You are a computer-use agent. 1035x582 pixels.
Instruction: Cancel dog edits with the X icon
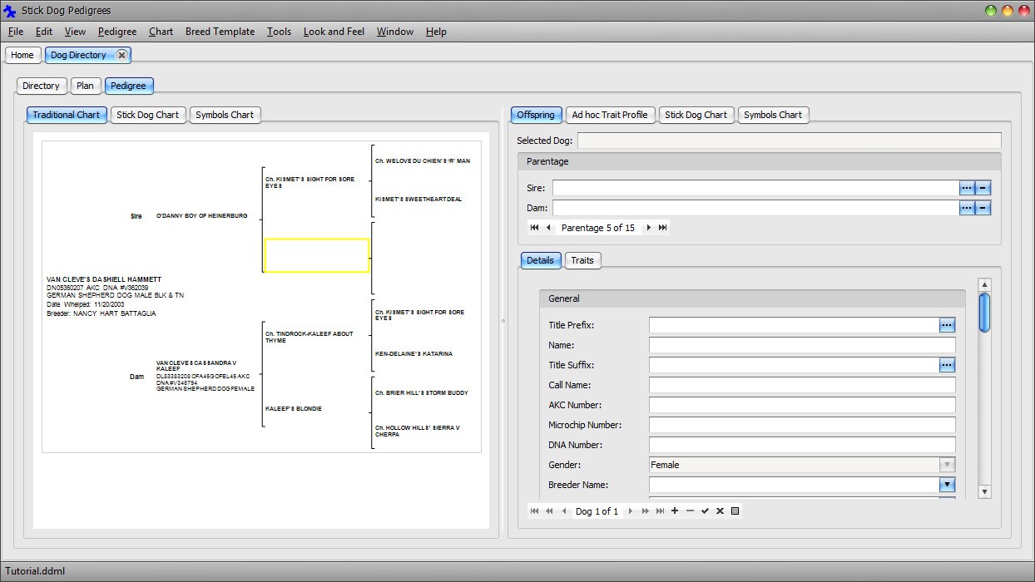coord(720,511)
